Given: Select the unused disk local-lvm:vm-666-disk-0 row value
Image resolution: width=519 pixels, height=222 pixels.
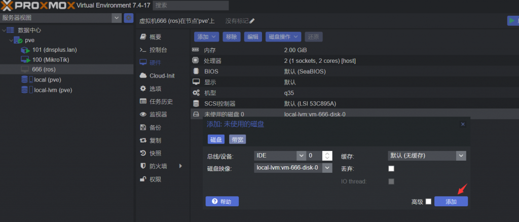Looking at the screenshot, I should point(315,115).
